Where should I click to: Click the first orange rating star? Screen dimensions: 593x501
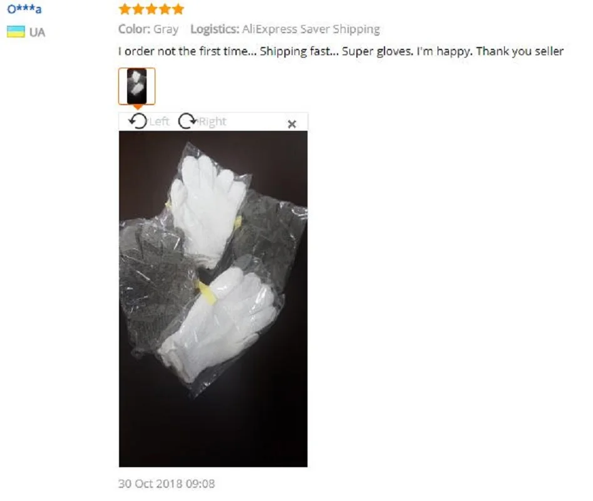point(125,9)
